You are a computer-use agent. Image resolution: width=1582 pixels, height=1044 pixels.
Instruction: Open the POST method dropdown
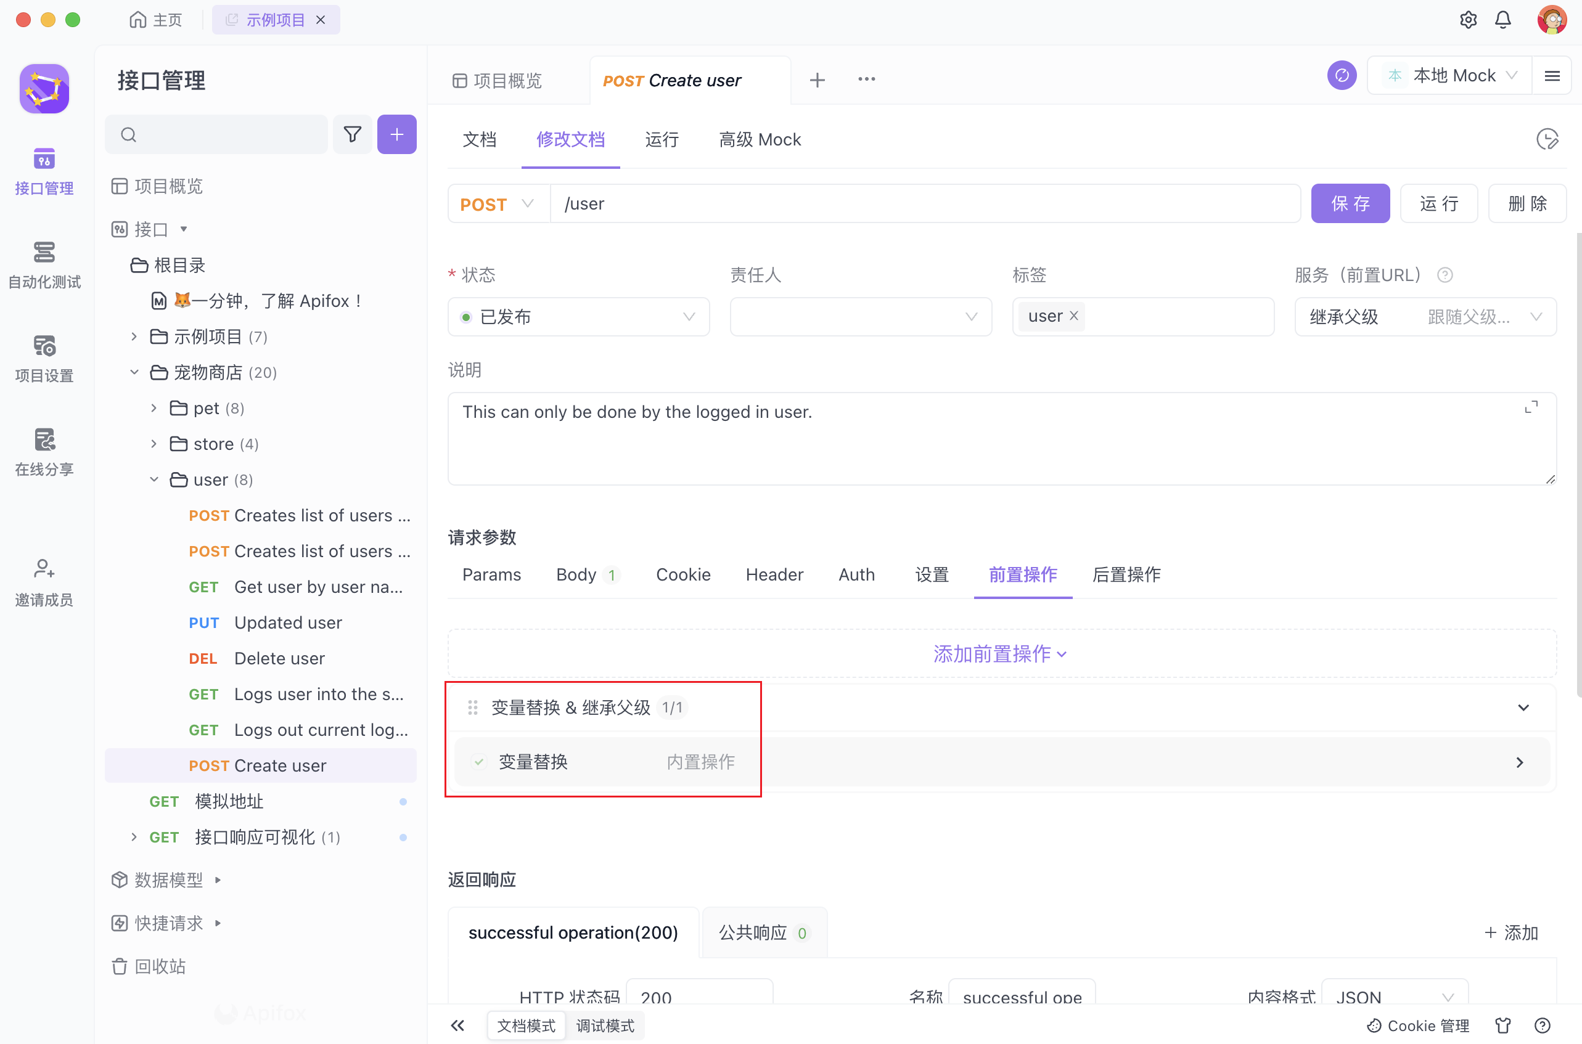(x=498, y=204)
